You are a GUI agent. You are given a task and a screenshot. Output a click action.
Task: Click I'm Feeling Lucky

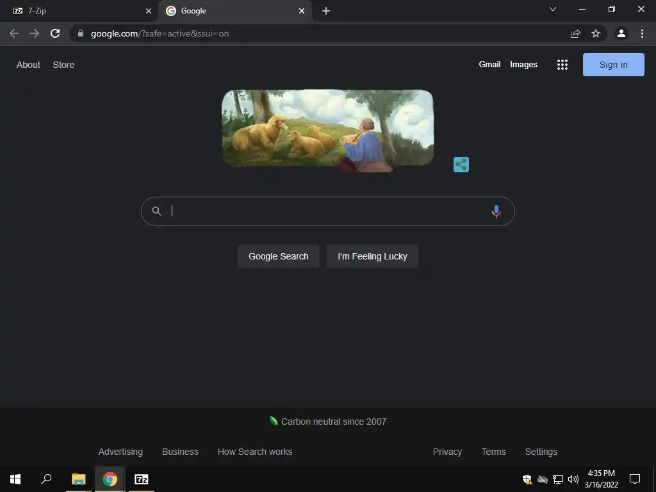click(372, 256)
